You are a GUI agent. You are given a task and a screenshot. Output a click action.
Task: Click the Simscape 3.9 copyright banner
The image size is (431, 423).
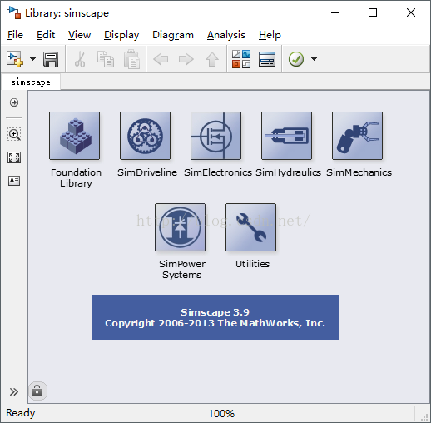[x=215, y=317]
